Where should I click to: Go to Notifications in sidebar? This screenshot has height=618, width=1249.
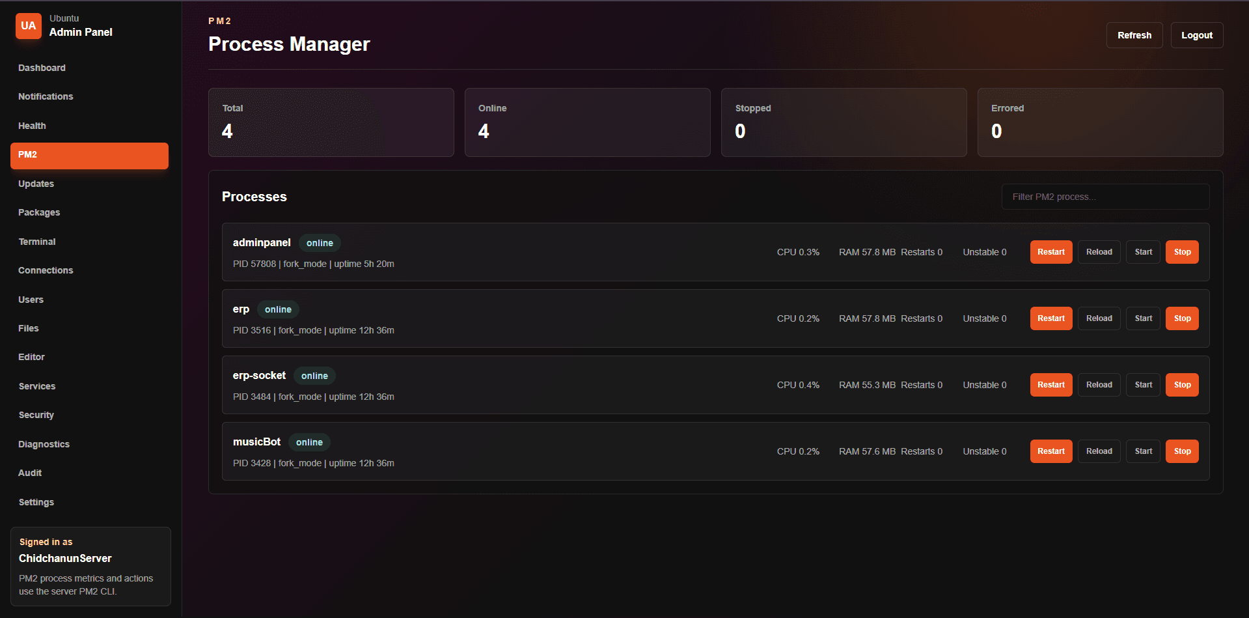[46, 96]
